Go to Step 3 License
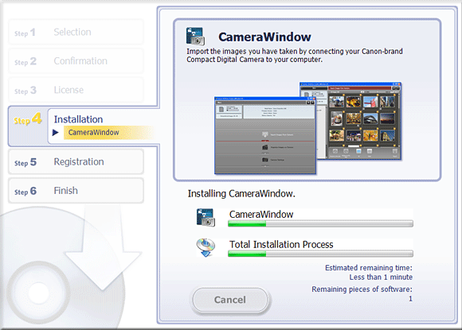 point(76,90)
